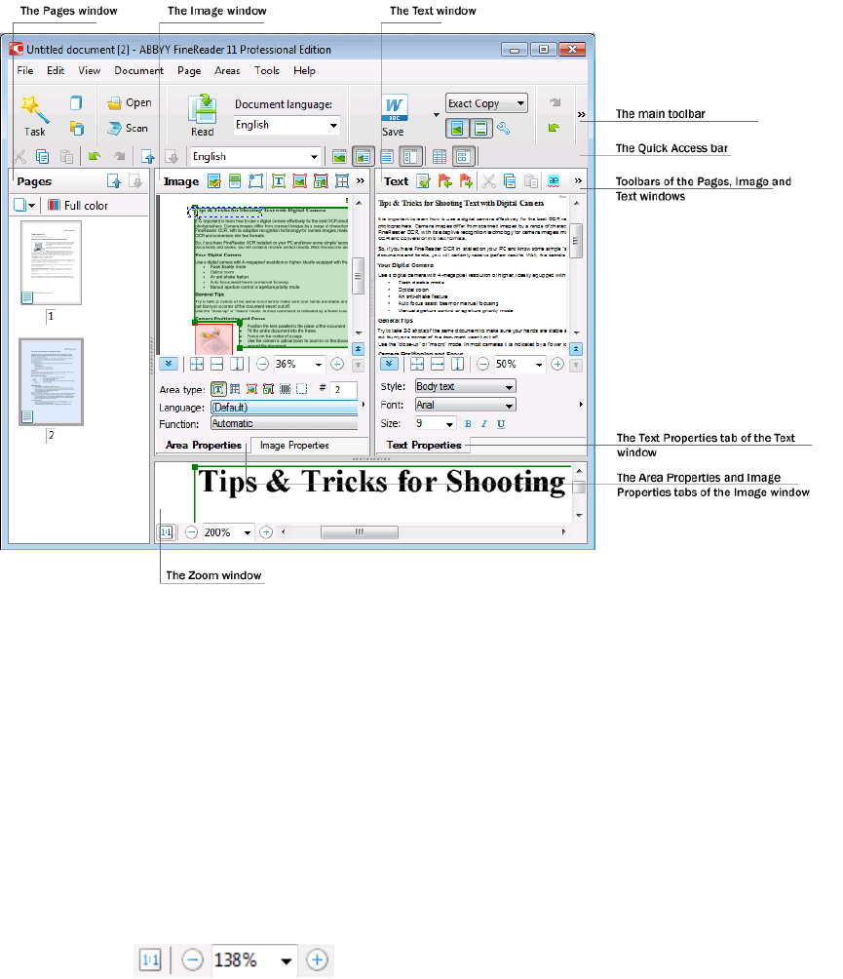
Task: Open the Document menu
Action: [138, 71]
